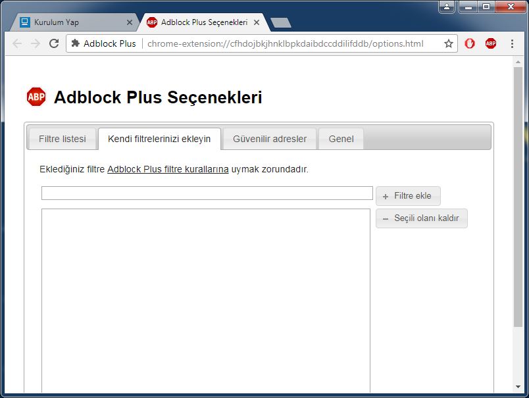
Task: Close the Chrome window
Action: tap(511, 7)
